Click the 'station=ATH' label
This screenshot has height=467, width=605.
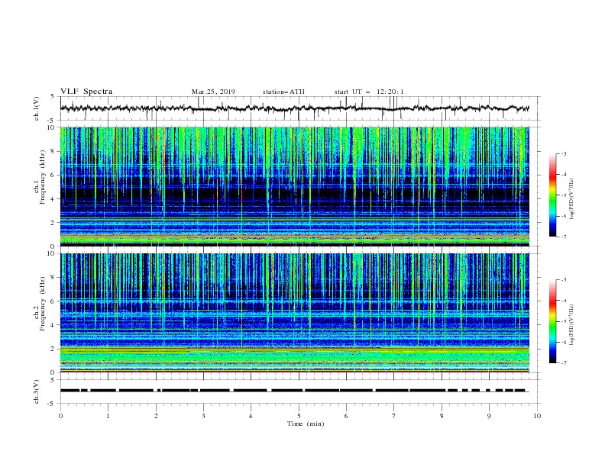[x=283, y=92]
